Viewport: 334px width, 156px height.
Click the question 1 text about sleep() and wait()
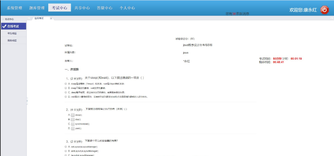[114, 78]
